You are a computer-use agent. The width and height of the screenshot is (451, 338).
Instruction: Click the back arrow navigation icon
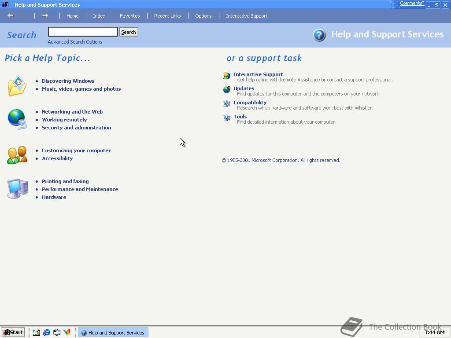point(11,15)
